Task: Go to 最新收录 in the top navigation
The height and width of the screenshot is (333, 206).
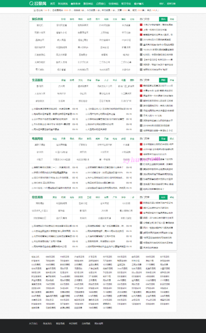Action: [x=75, y=4]
